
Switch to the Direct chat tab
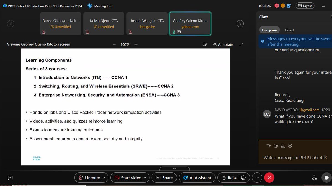(x=289, y=30)
